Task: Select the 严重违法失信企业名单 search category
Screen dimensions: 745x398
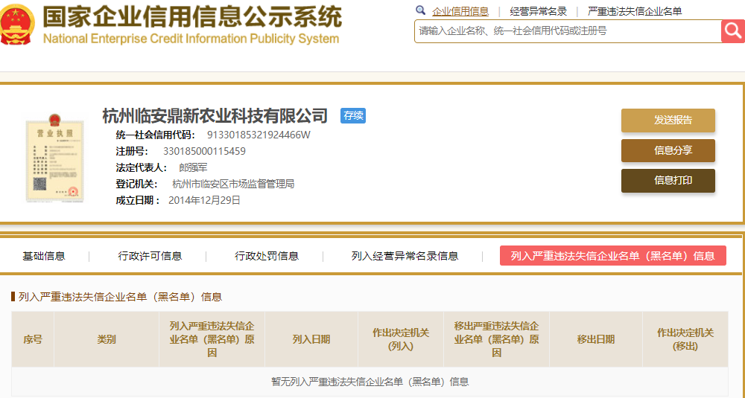Action: (635, 11)
